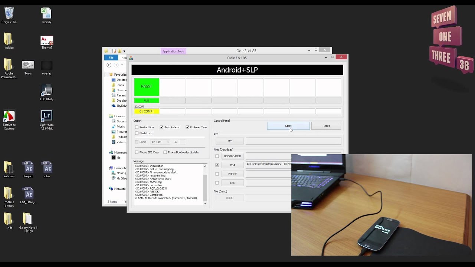Click the green 0:8 progress bar

click(x=147, y=100)
